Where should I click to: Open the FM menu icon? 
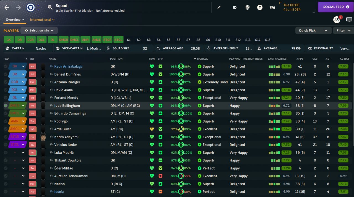272,7
